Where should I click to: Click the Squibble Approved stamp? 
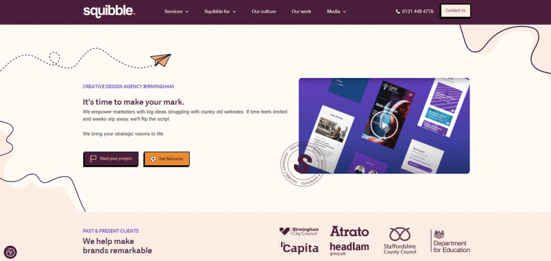pyautogui.click(x=303, y=164)
